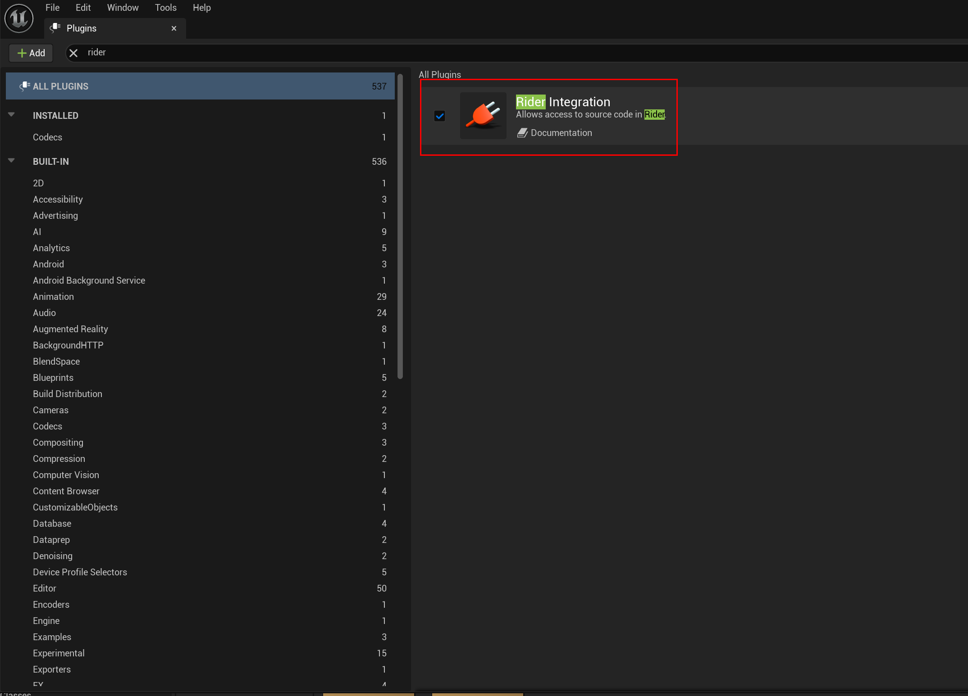The height and width of the screenshot is (696, 968).
Task: Select the Editor plugin category
Action: pos(45,588)
